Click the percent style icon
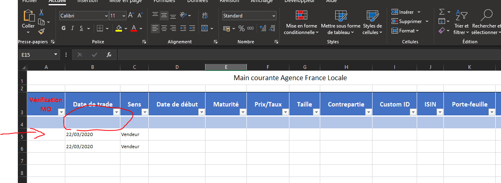This screenshot has width=501, height=183. [x=241, y=28]
